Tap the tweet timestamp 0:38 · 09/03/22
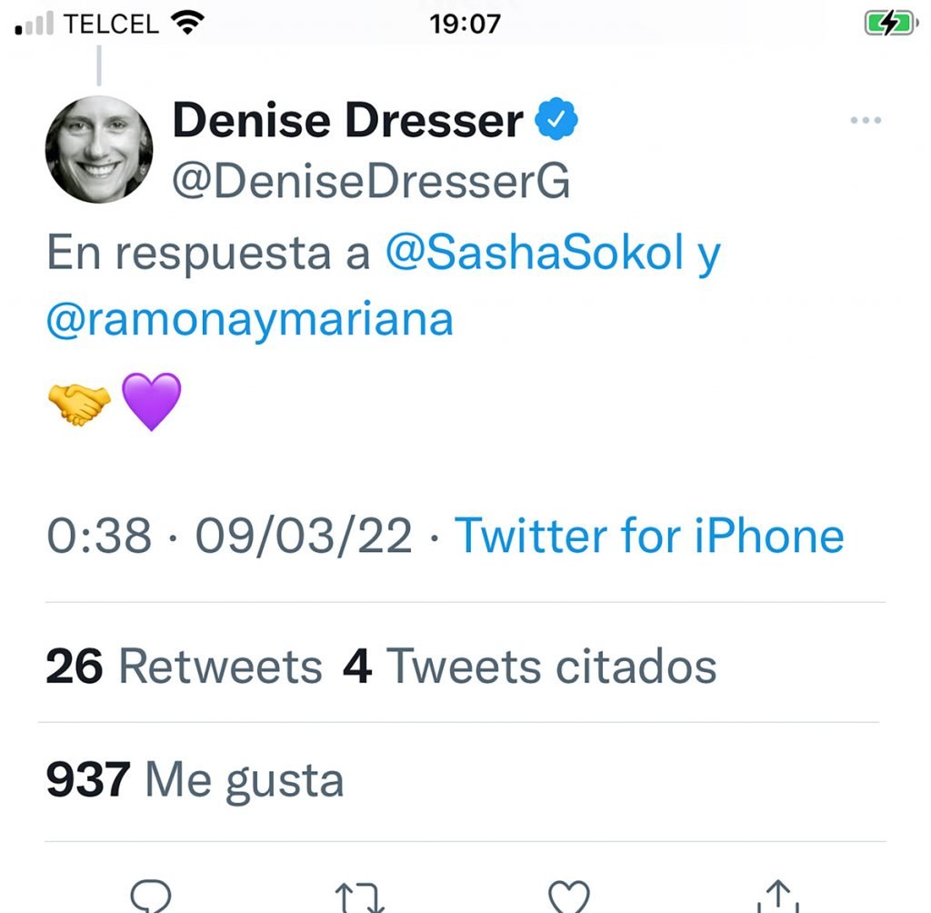Screen dimensions: 931x913 point(229,536)
